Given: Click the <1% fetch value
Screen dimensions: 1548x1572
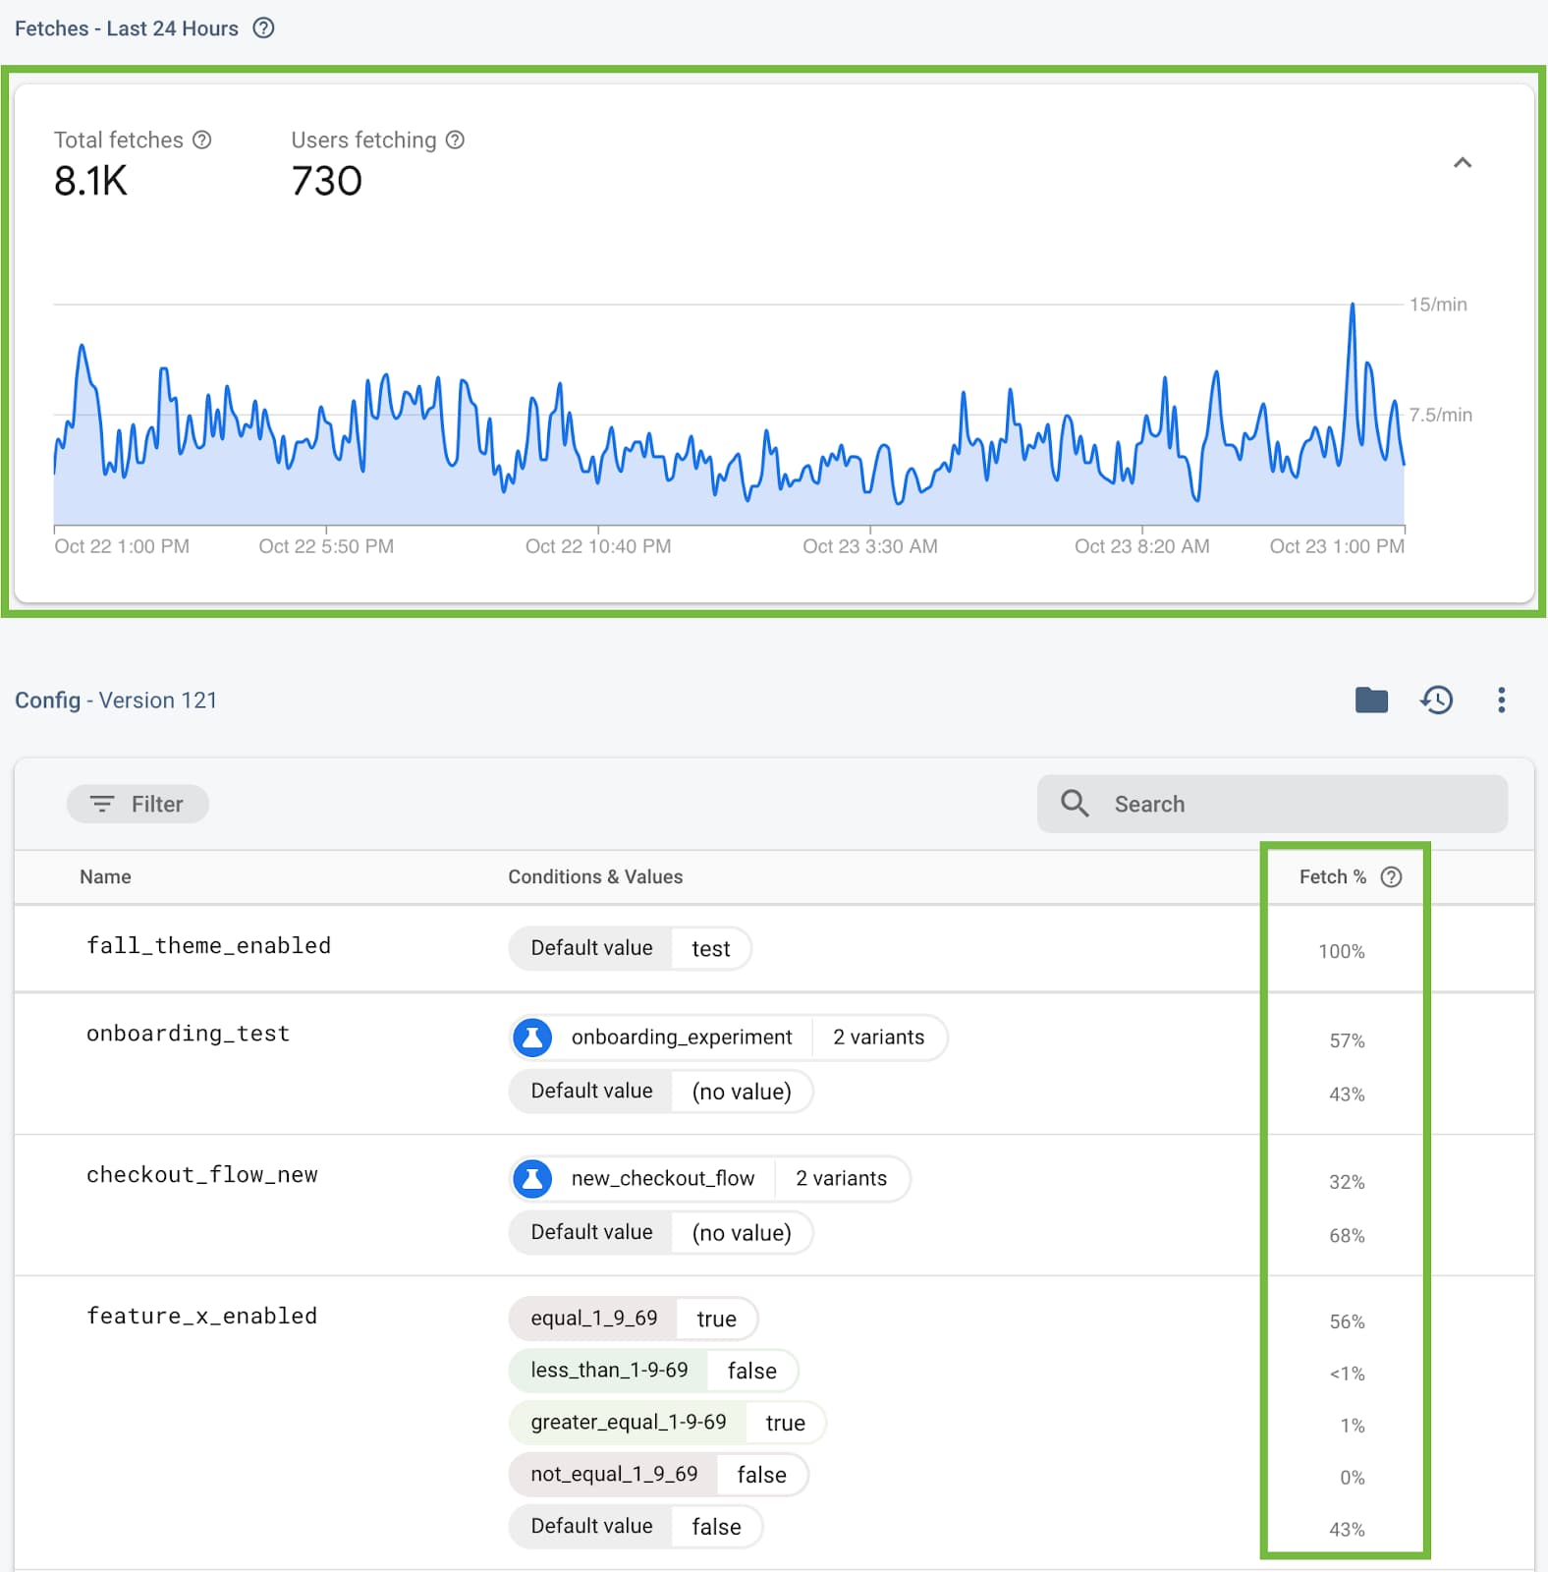Looking at the screenshot, I should pyautogui.click(x=1347, y=1374).
